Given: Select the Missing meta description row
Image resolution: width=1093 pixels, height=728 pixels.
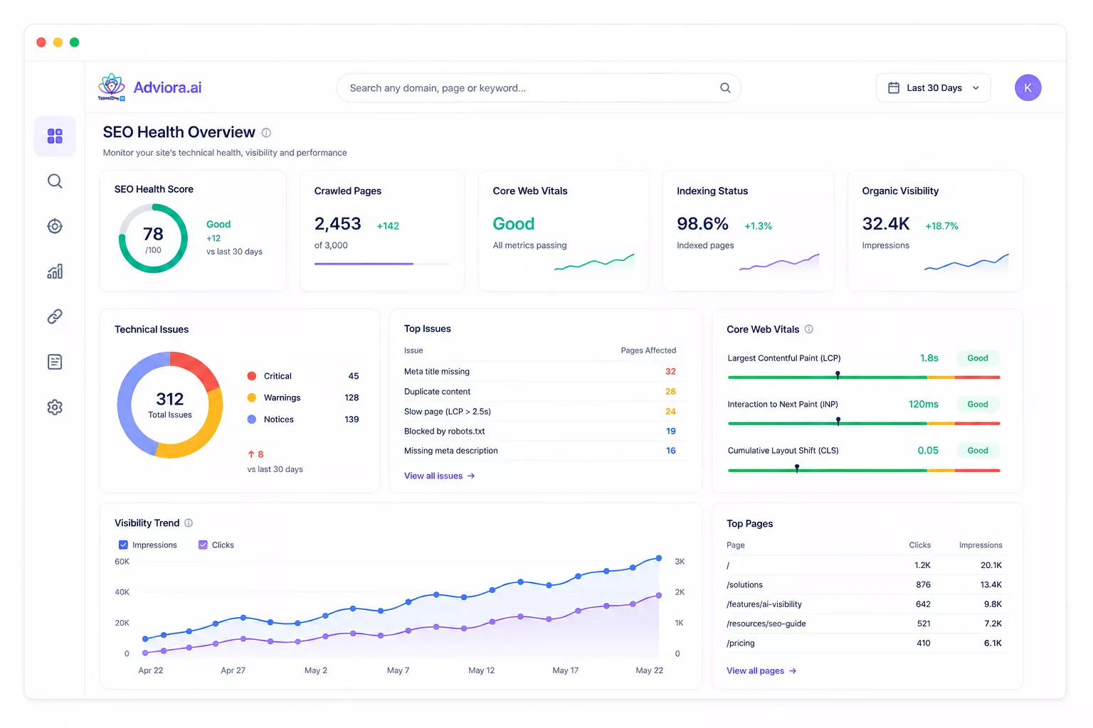Looking at the screenshot, I should [545, 451].
